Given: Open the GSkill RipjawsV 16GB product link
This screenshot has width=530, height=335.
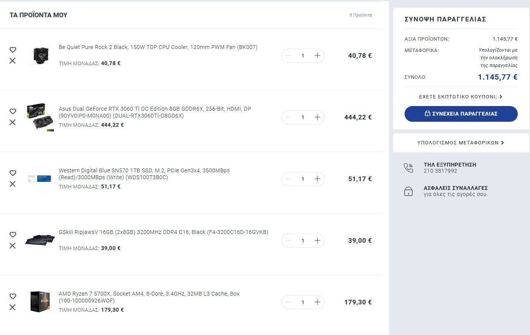Looking at the screenshot, I should coord(163,232).
